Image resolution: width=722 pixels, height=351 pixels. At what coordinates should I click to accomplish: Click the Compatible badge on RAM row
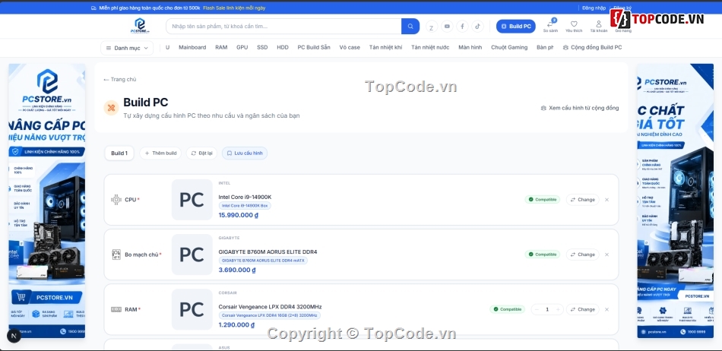click(507, 309)
